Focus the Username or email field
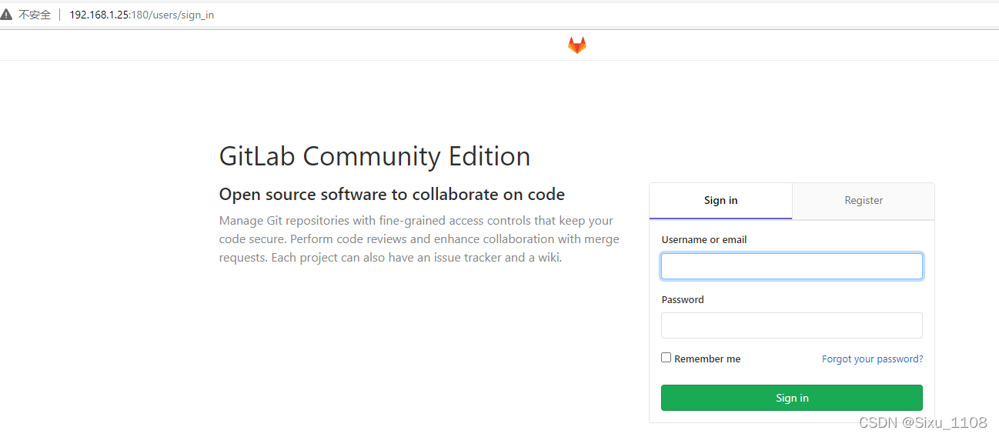 click(x=791, y=266)
